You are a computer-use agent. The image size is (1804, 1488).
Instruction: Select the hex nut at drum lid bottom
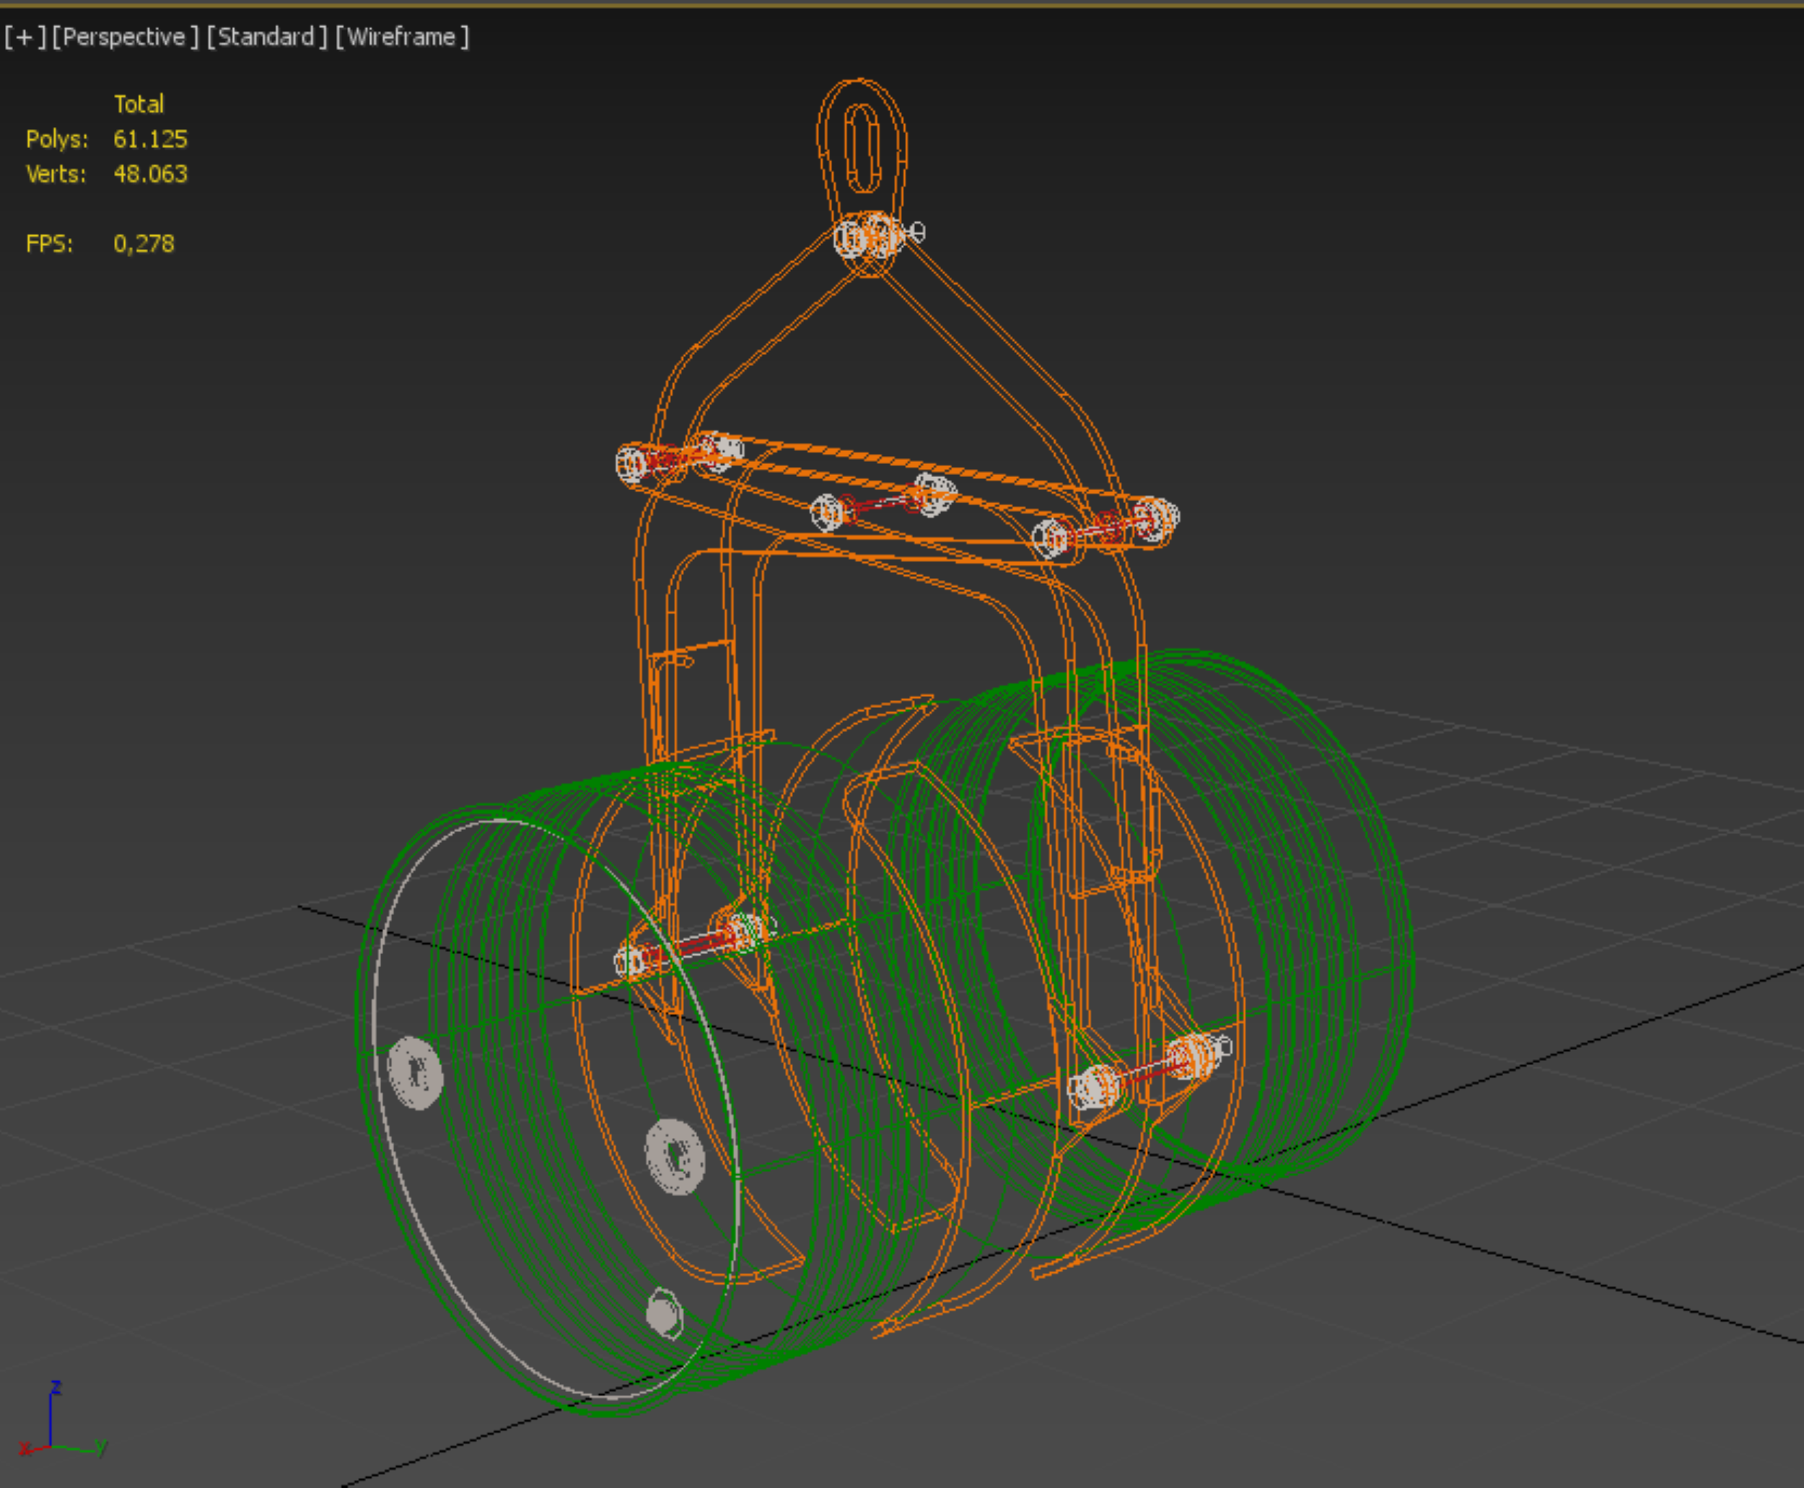[x=663, y=1313]
